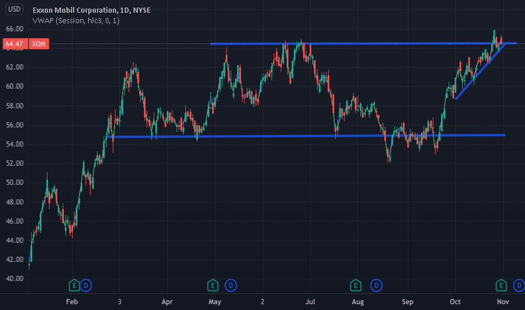Click the Exxon Mobil Corporation chart title
This screenshot has height=310, width=525.
tap(92, 10)
